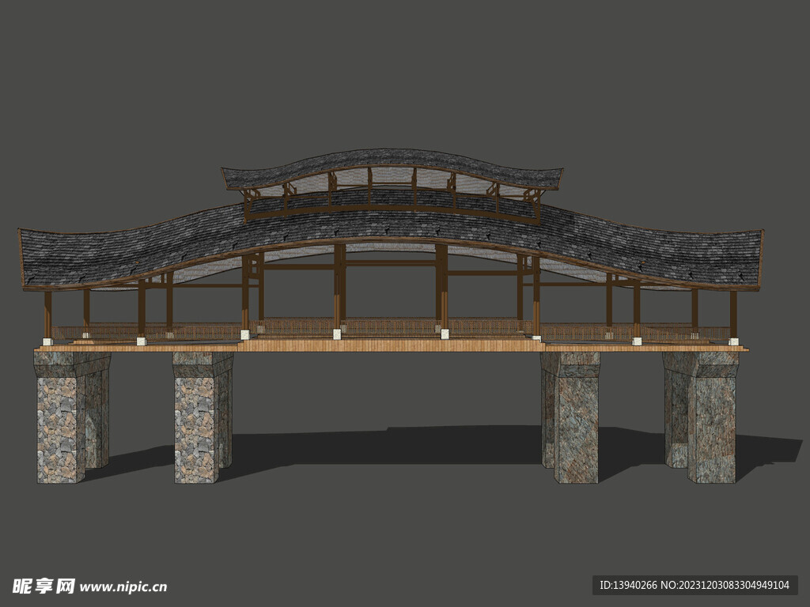This screenshot has width=810, height=607.
Task: Select the ID:13940266 label text
Action: coord(629,586)
